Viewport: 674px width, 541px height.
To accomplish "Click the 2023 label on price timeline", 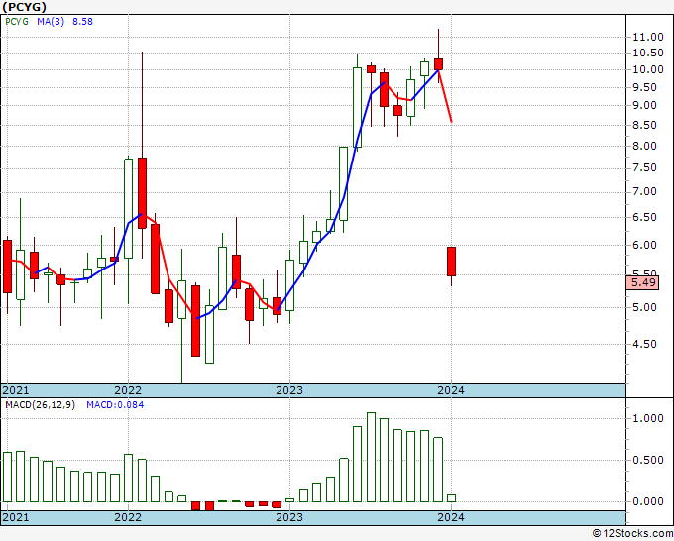I will [289, 390].
